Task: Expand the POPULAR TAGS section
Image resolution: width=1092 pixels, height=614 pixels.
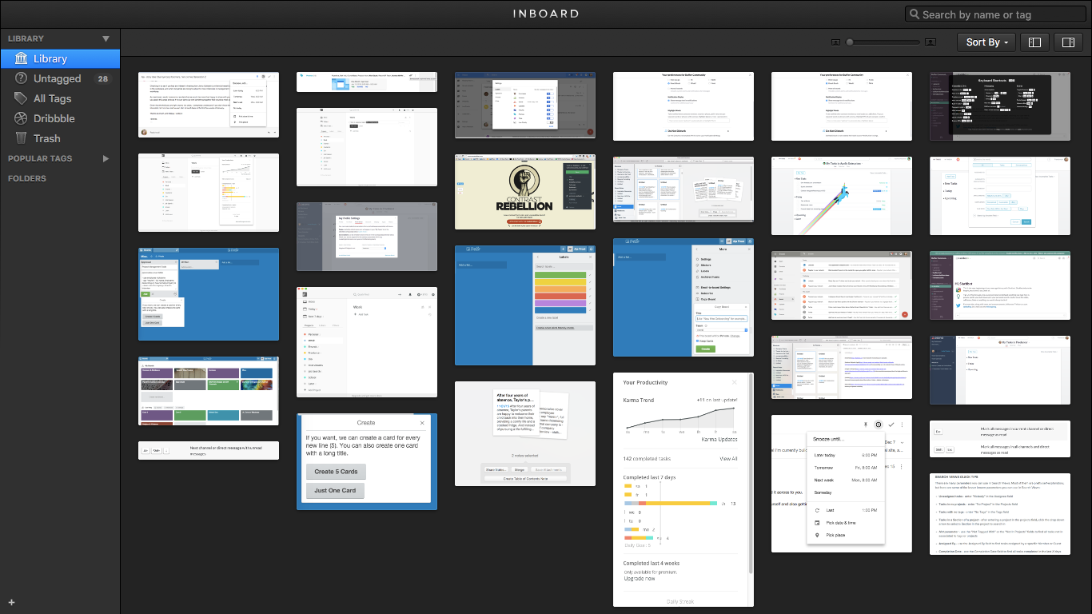Action: (x=106, y=158)
